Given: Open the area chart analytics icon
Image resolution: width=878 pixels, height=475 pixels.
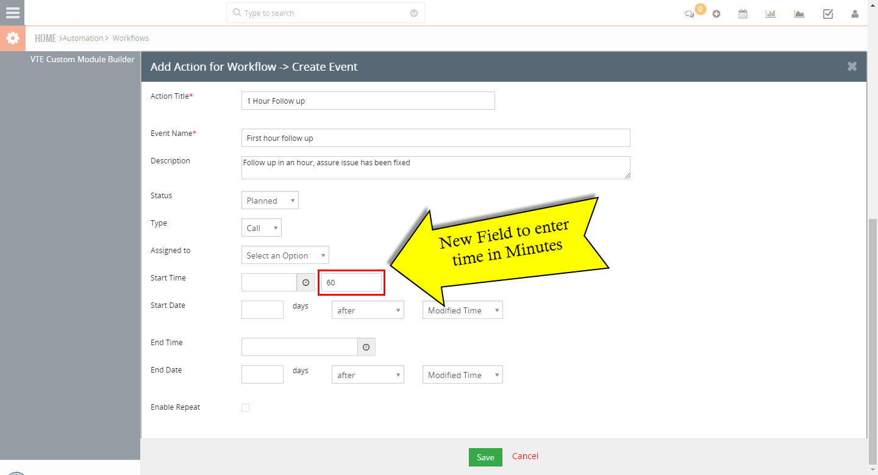Looking at the screenshot, I should point(799,13).
